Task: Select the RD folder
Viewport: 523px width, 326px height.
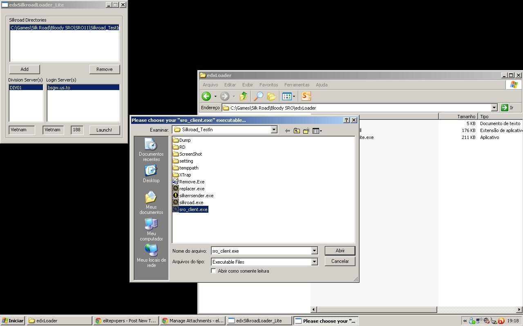Action: (x=179, y=147)
